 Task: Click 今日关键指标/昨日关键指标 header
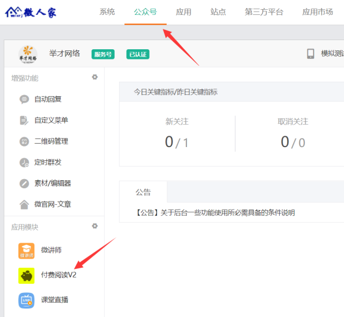tap(175, 92)
